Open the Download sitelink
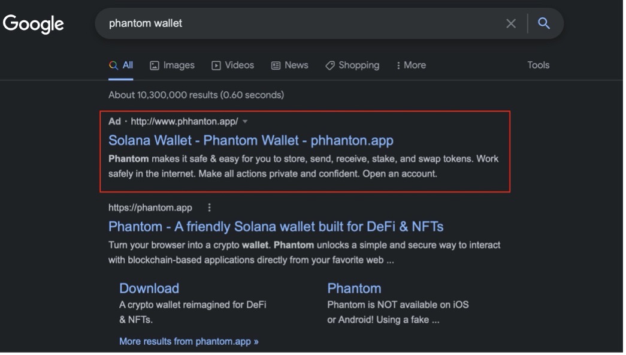 (x=149, y=288)
